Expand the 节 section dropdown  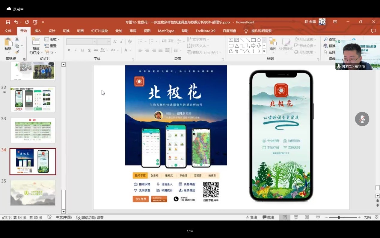[50, 52]
